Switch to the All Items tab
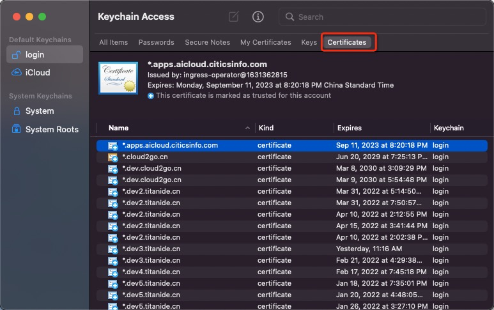494x310 pixels. tap(113, 43)
